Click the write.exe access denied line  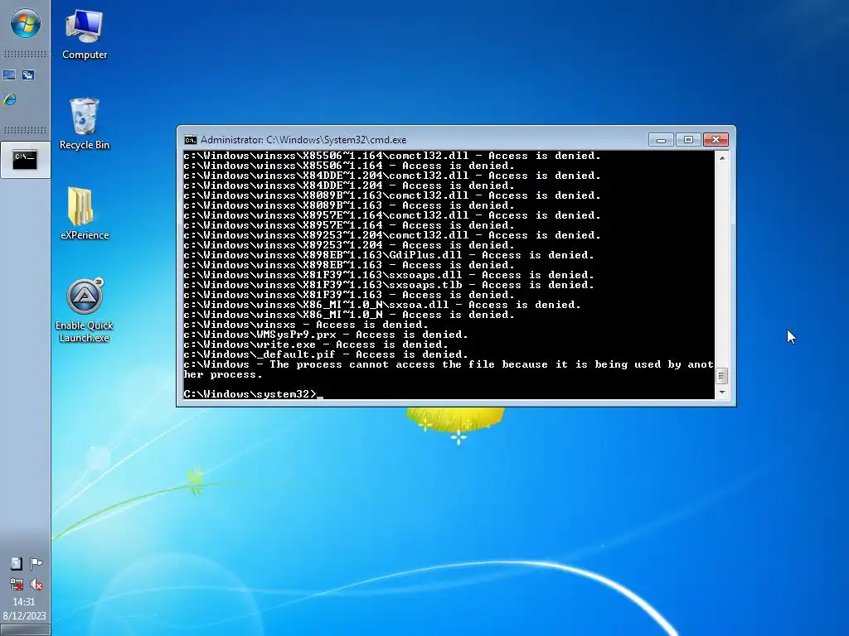(316, 344)
